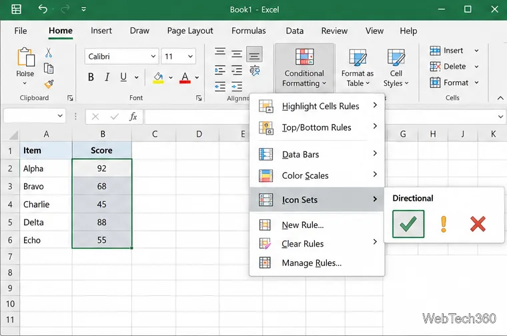Open the Data Bars submenu
The height and width of the screenshot is (336, 507).
[x=317, y=155]
